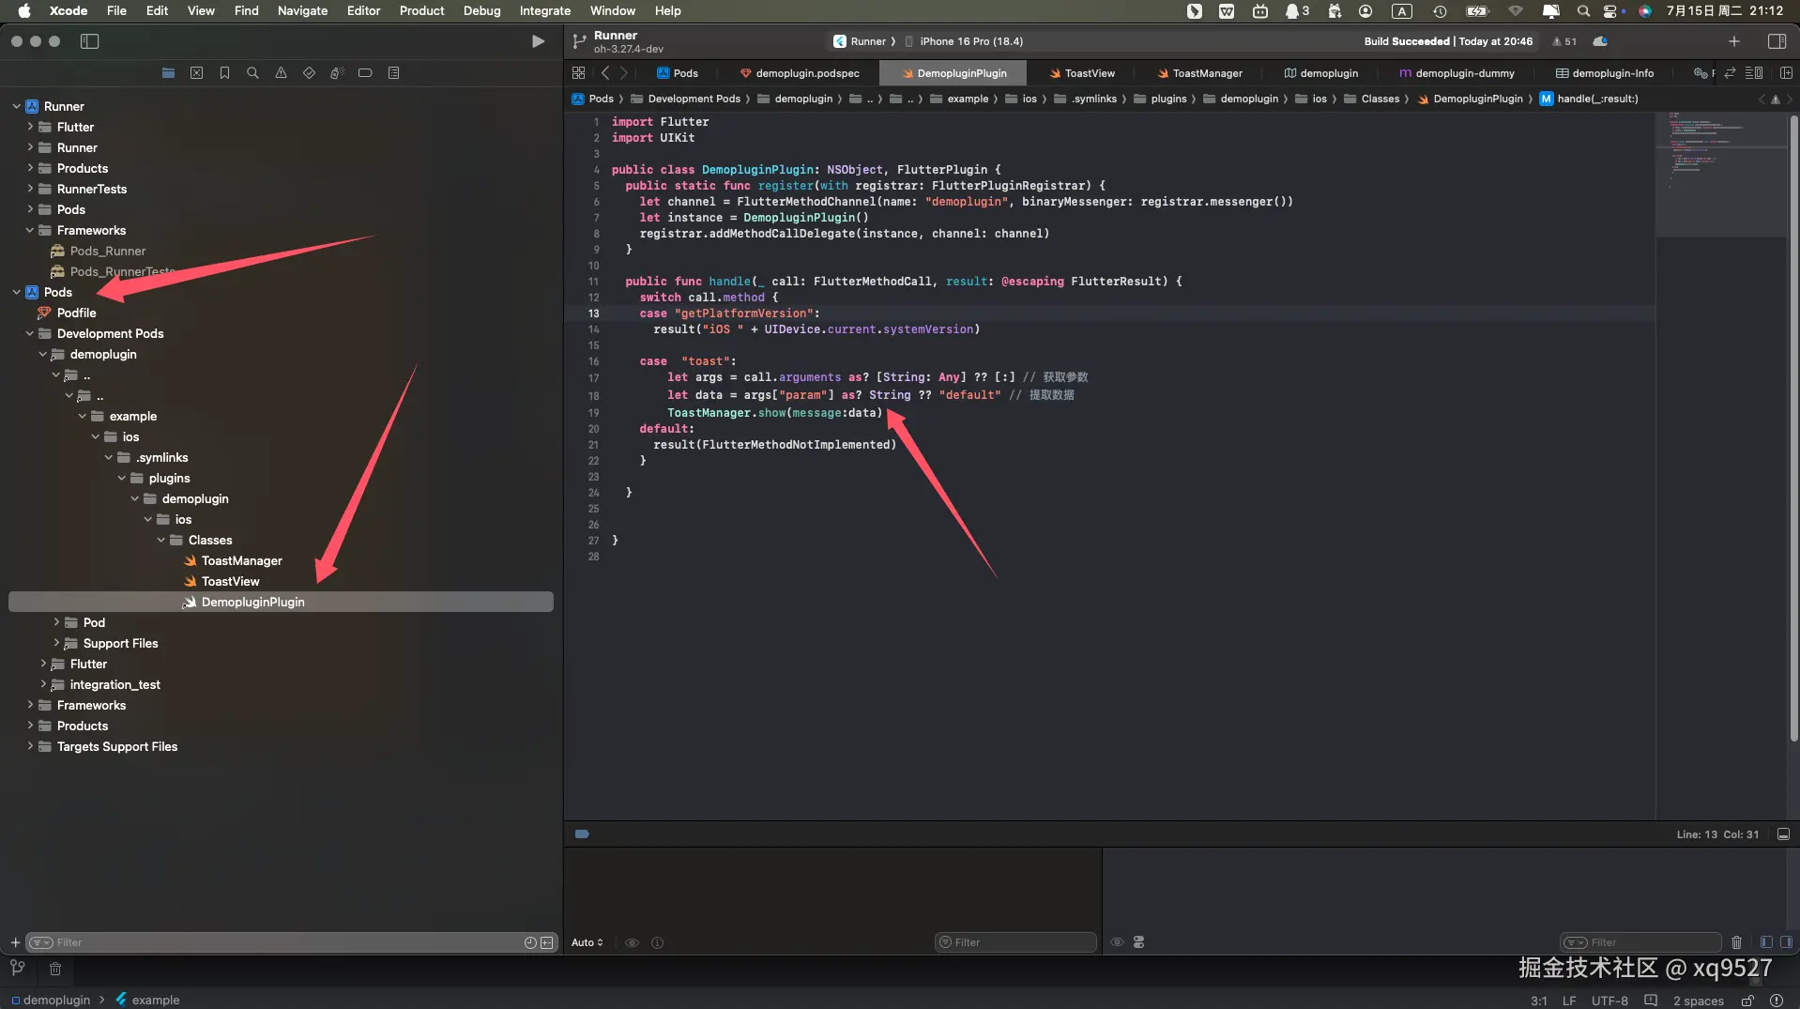Open the Debug navigator spray icon
Viewport: 1800px width, 1009px height.
coord(337,73)
